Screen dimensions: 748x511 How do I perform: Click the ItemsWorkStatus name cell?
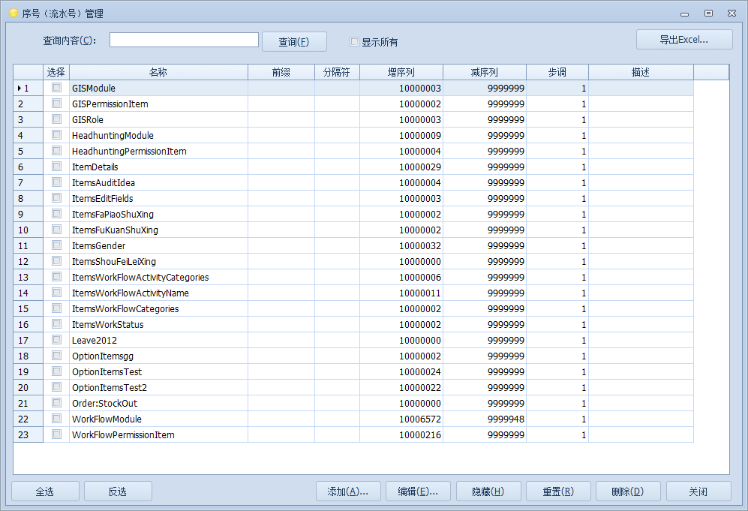coord(158,324)
